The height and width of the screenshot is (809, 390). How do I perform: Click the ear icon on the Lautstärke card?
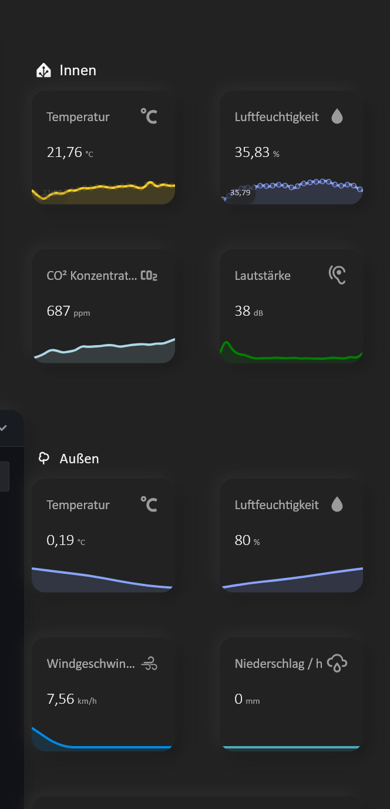coord(336,275)
